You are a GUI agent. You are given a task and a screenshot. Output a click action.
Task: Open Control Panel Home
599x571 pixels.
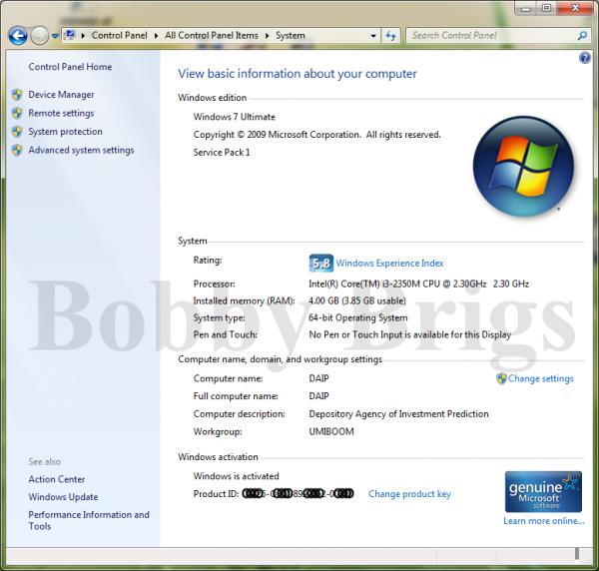pos(70,67)
